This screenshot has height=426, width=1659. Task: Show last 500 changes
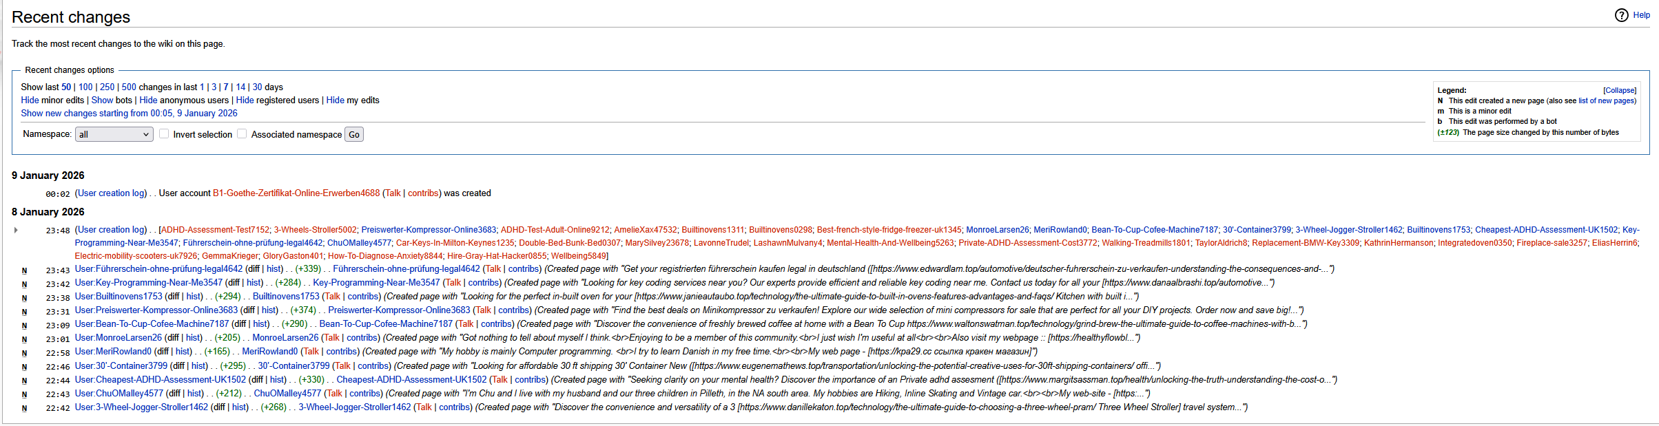pyautogui.click(x=129, y=87)
